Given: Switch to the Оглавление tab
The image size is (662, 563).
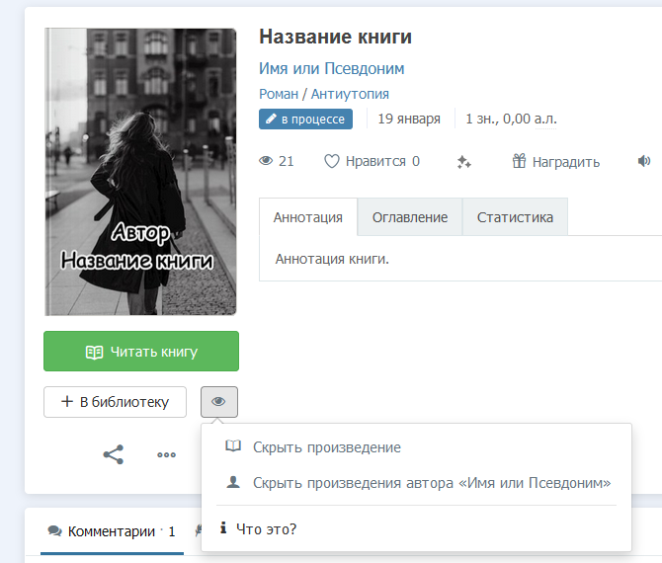Looking at the screenshot, I should pos(409,217).
